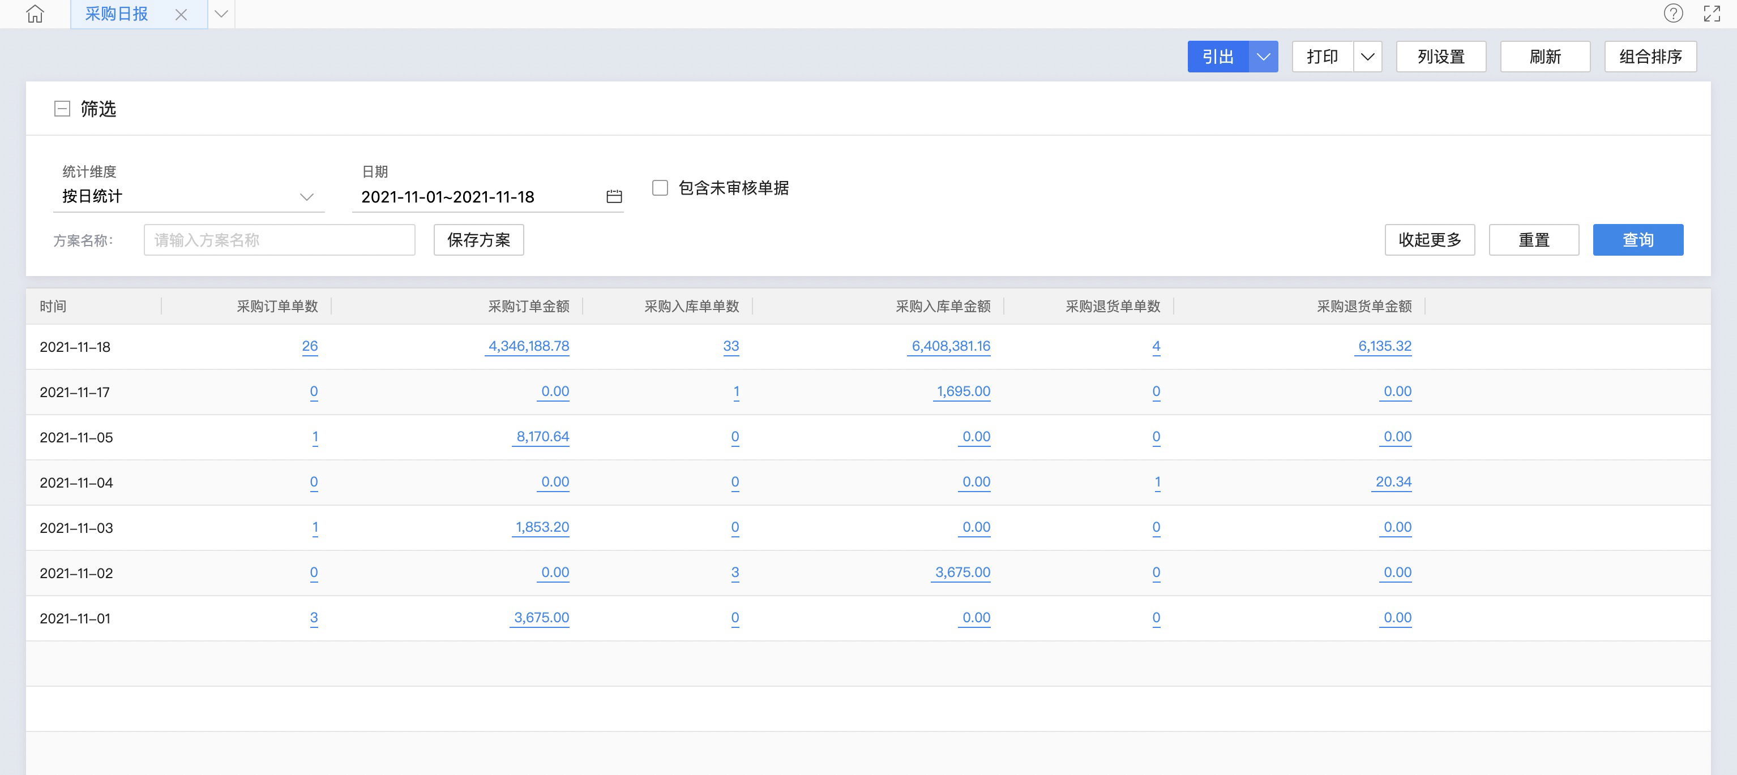1737x775 pixels.
Task: Switch to the 采购日报 tab
Action: pos(117,14)
